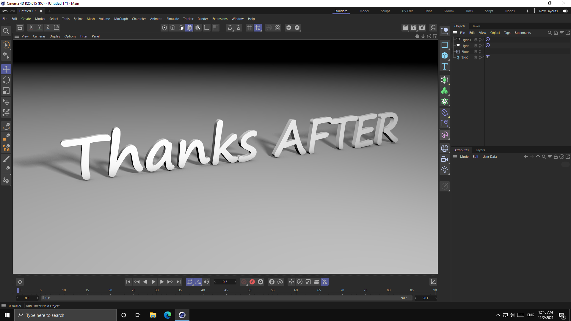Click the Objects tab in top right panel
Screen dimensions: 571x321
[460, 26]
